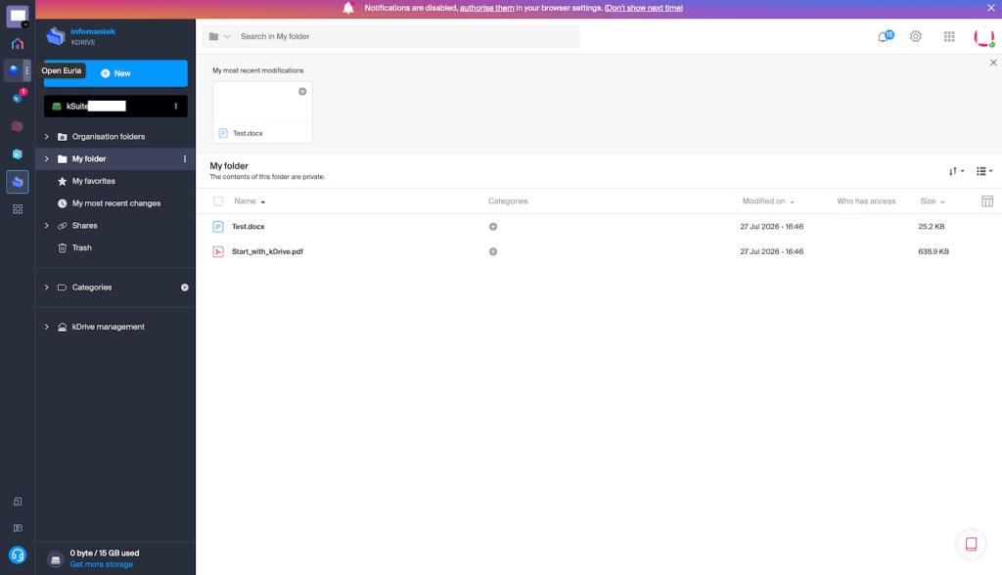Open the Euria assistant icon
The width and height of the screenshot is (1002, 575).
coord(14,70)
